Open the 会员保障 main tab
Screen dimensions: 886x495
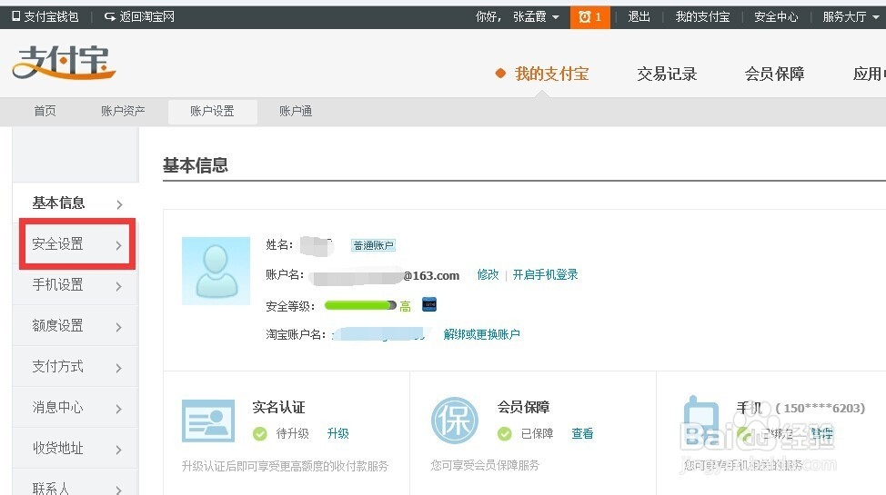coord(774,74)
